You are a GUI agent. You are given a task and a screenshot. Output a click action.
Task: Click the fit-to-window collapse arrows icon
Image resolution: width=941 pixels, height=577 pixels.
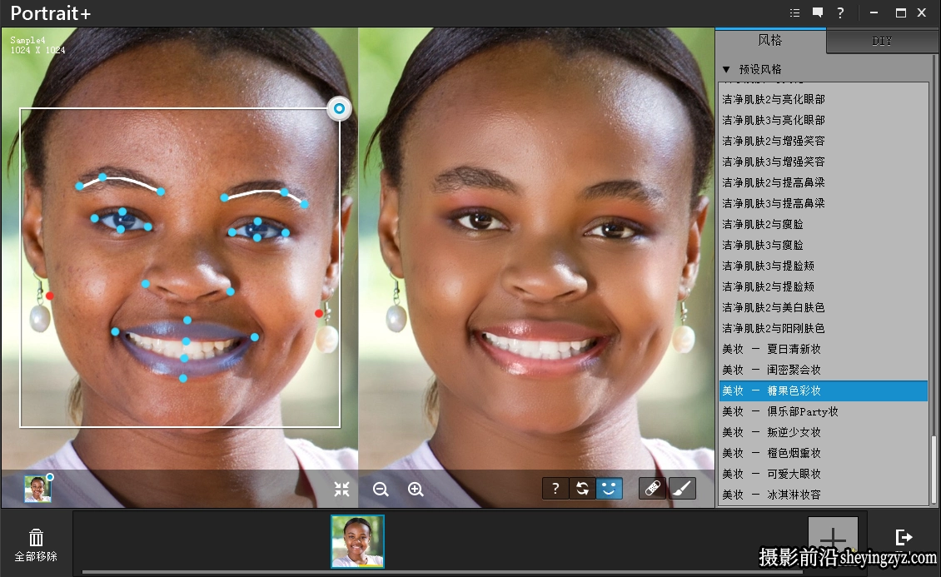pyautogui.click(x=341, y=490)
